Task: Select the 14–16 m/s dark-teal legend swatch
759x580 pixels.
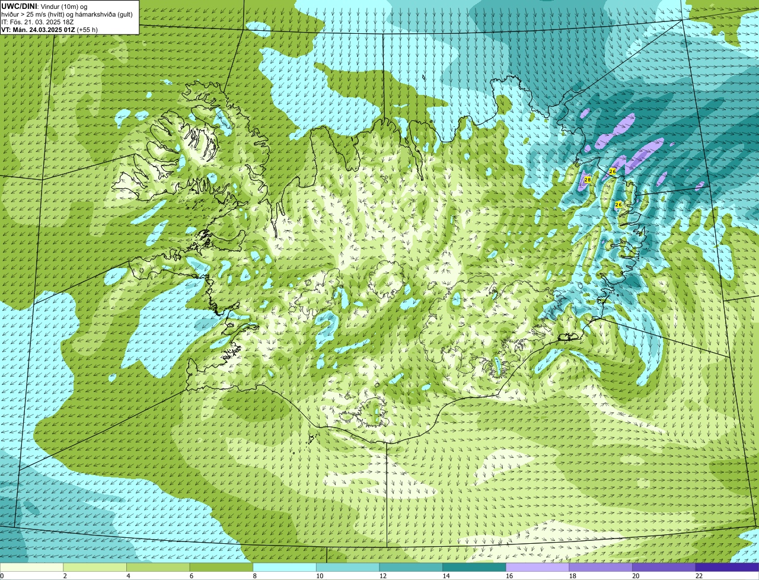Action: click(x=474, y=568)
